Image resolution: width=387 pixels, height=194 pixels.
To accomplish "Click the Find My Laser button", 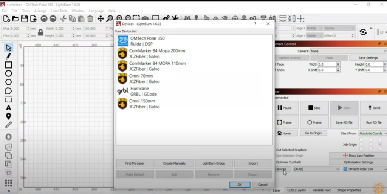I will tap(135, 163).
